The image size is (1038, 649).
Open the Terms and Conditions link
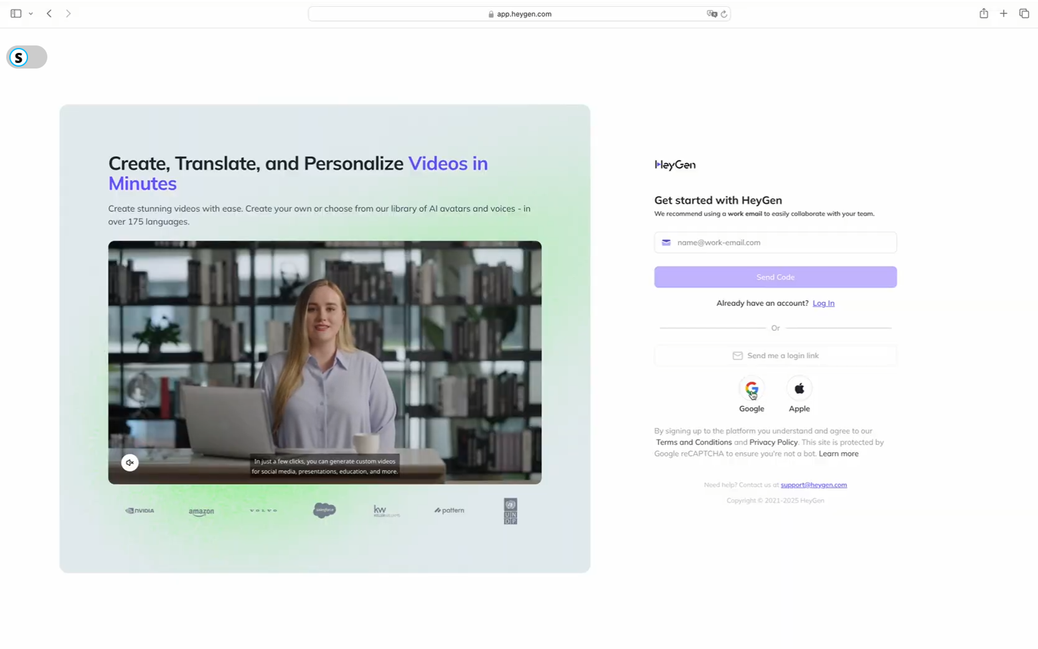(x=694, y=442)
